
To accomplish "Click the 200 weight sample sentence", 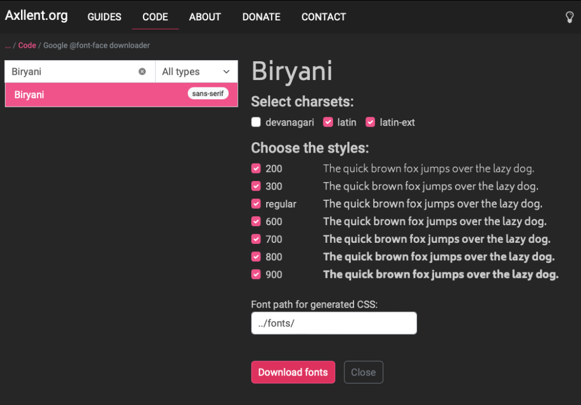I will [429, 168].
